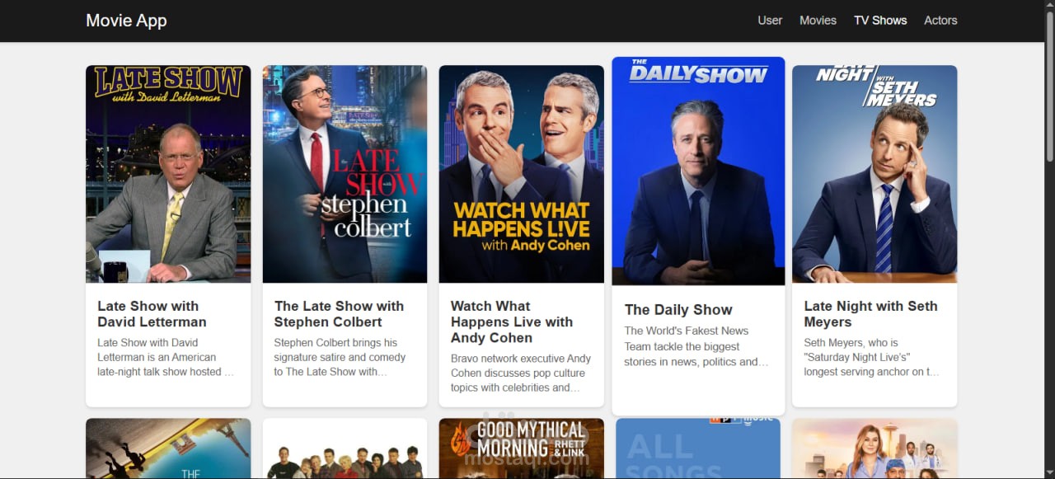Select the TV Shows nav item
This screenshot has height=479, width=1055.
880,21
